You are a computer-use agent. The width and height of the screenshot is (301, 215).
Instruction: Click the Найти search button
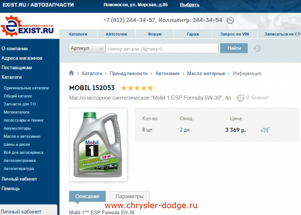234,48
